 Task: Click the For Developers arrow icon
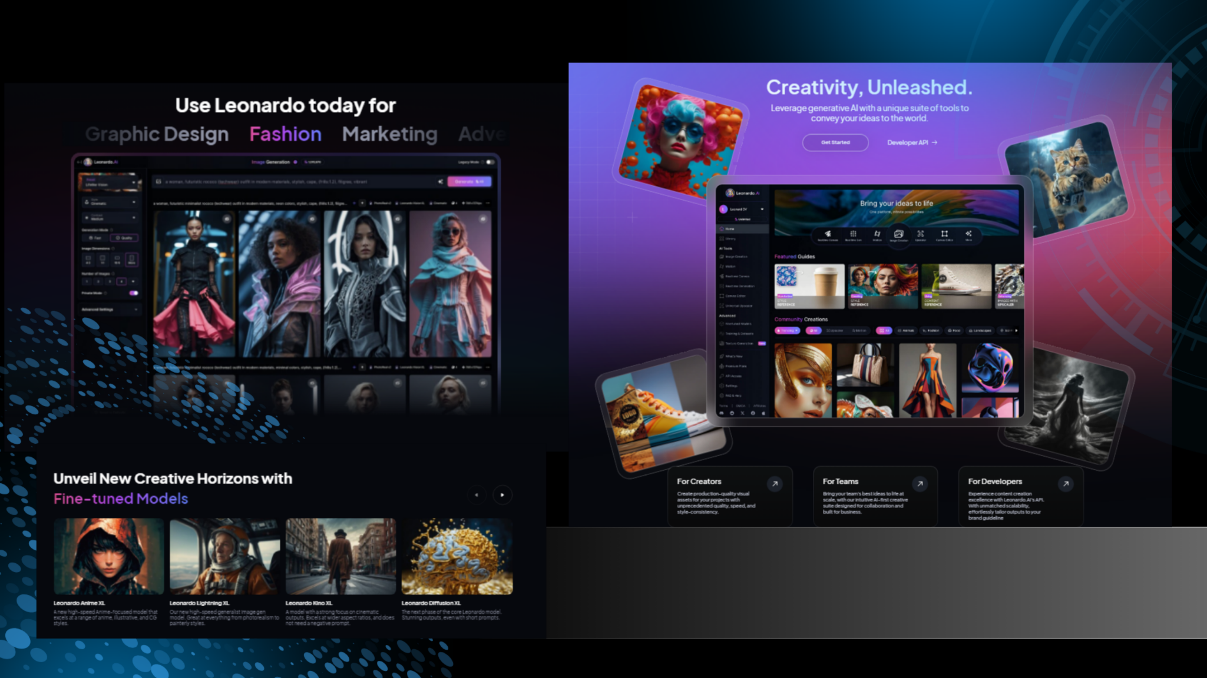(1065, 484)
